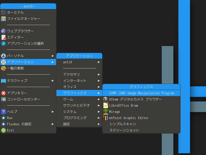Image resolution: width=206 pixels, height=155 pixels.
Task: Click the LibreOffice Draw icon
Action: click(106, 105)
